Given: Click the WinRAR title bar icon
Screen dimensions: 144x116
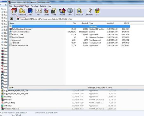Looking at the screenshot, I should 9,2.
